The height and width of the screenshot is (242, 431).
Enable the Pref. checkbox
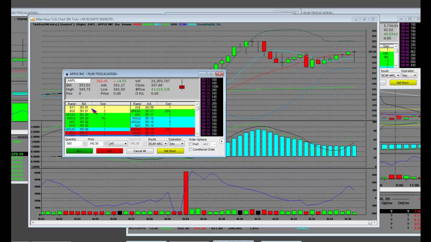click(191, 144)
